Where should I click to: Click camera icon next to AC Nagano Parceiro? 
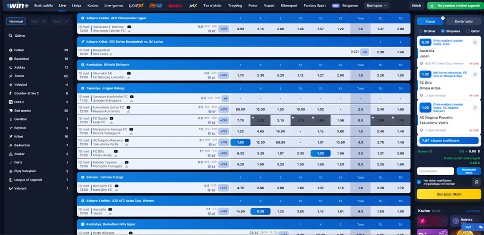tap(127, 140)
